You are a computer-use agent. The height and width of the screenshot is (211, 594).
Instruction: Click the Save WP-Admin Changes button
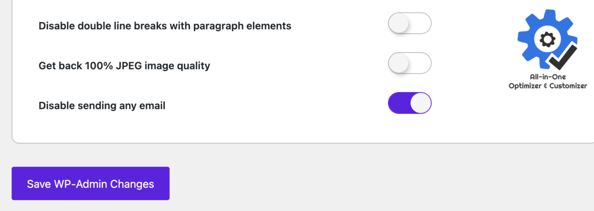coord(91,183)
